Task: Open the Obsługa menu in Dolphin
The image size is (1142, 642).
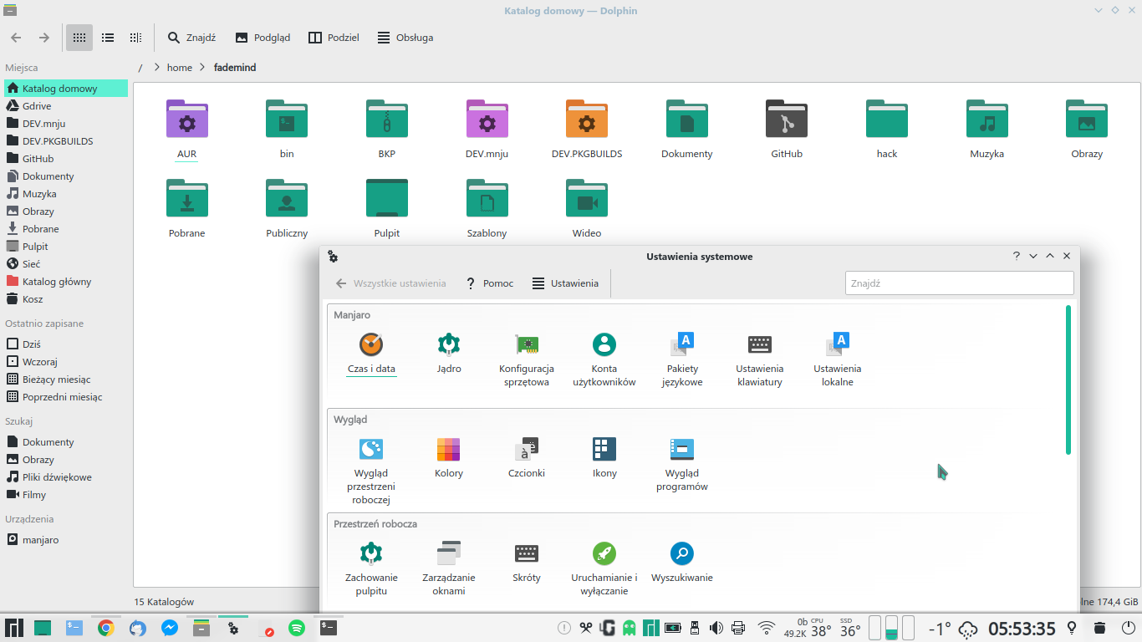Action: [x=405, y=37]
